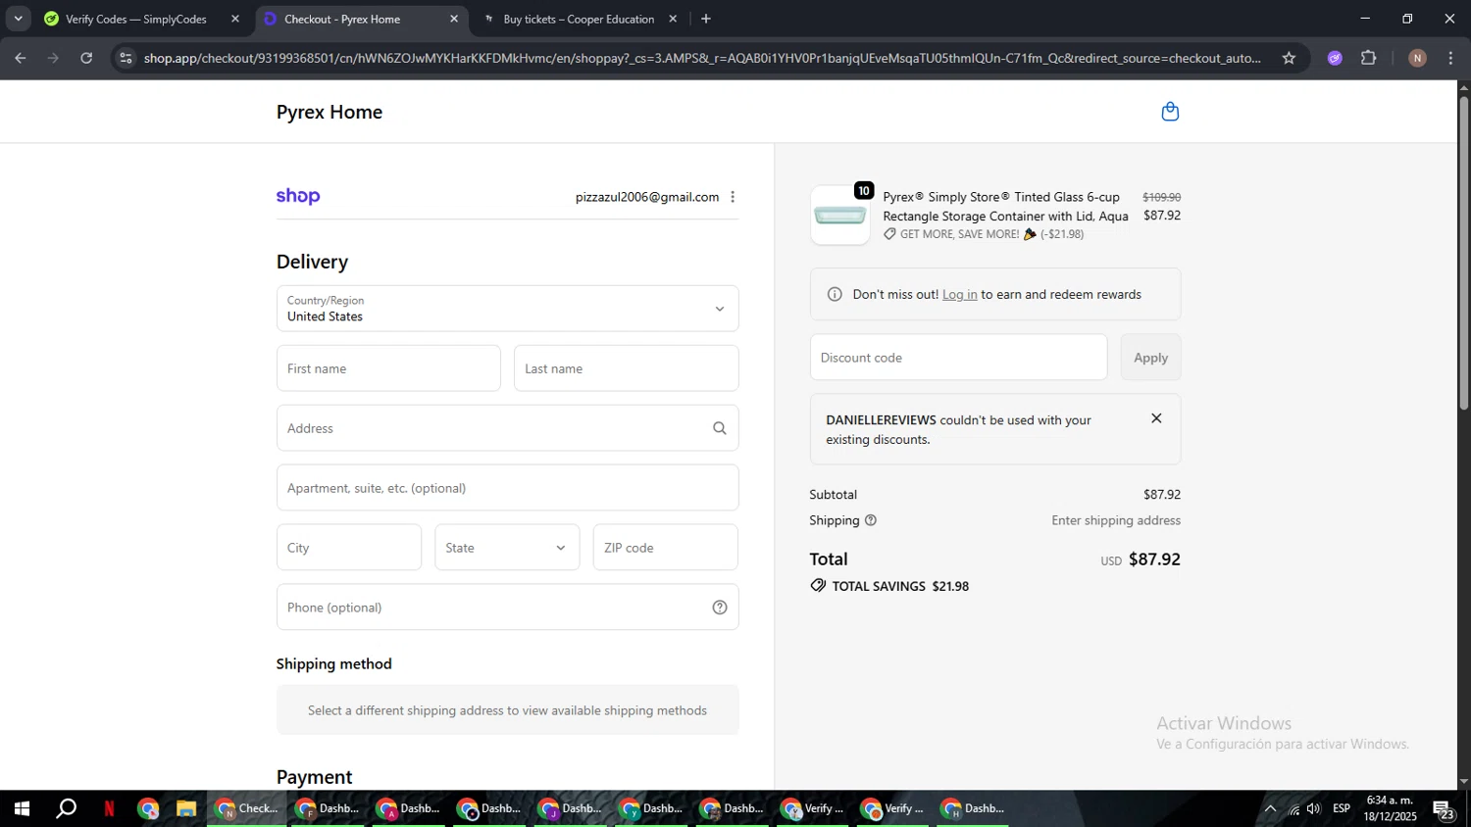Click the Shop logo

298,196
